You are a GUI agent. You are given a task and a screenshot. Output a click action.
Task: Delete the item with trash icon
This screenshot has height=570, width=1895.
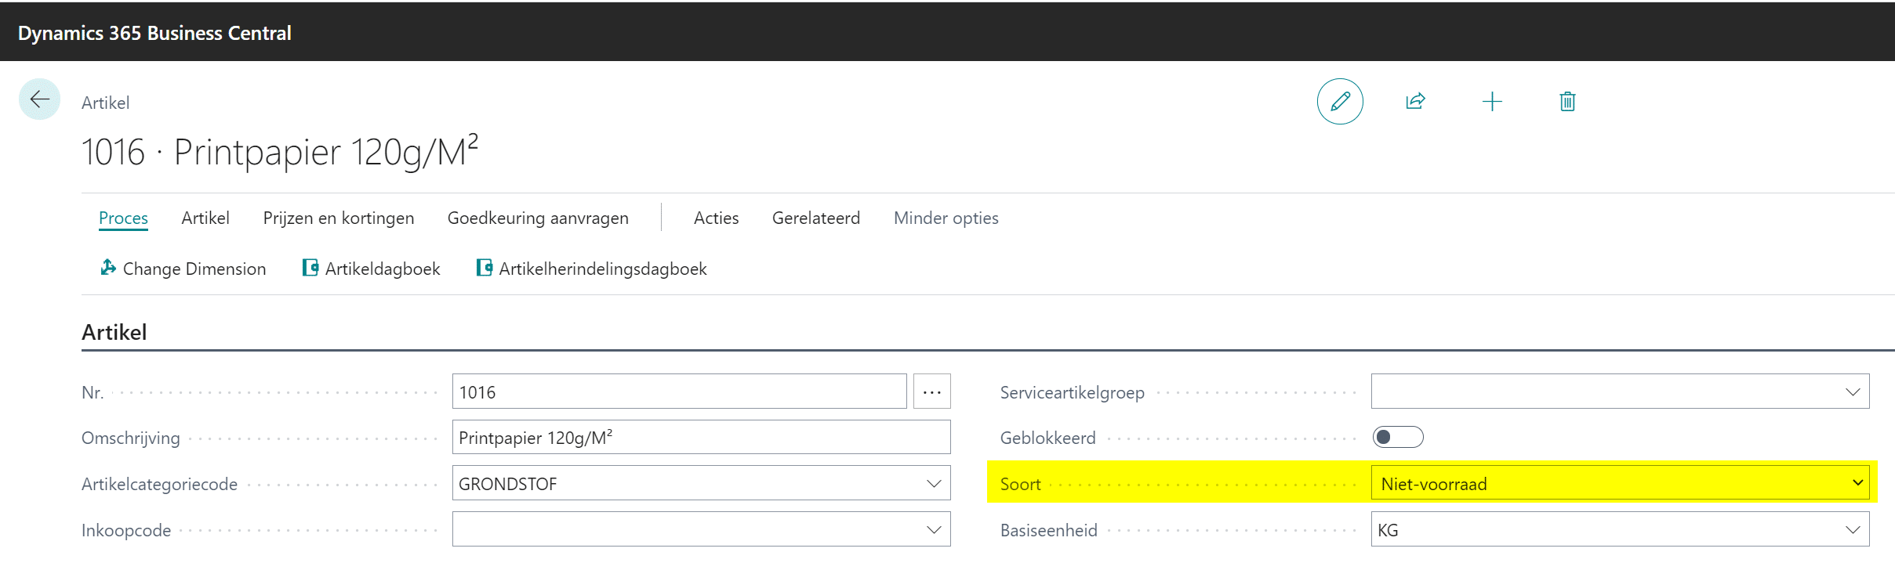point(1567,101)
